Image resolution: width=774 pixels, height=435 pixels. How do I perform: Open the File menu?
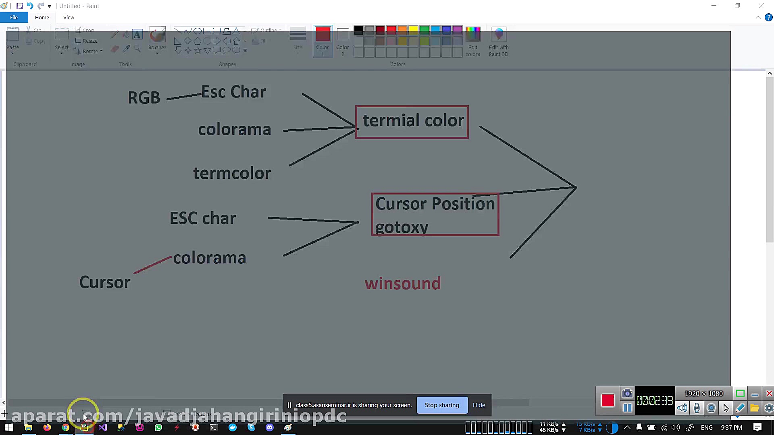coord(14,17)
